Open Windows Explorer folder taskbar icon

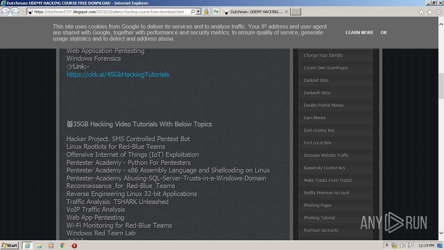pos(39,245)
